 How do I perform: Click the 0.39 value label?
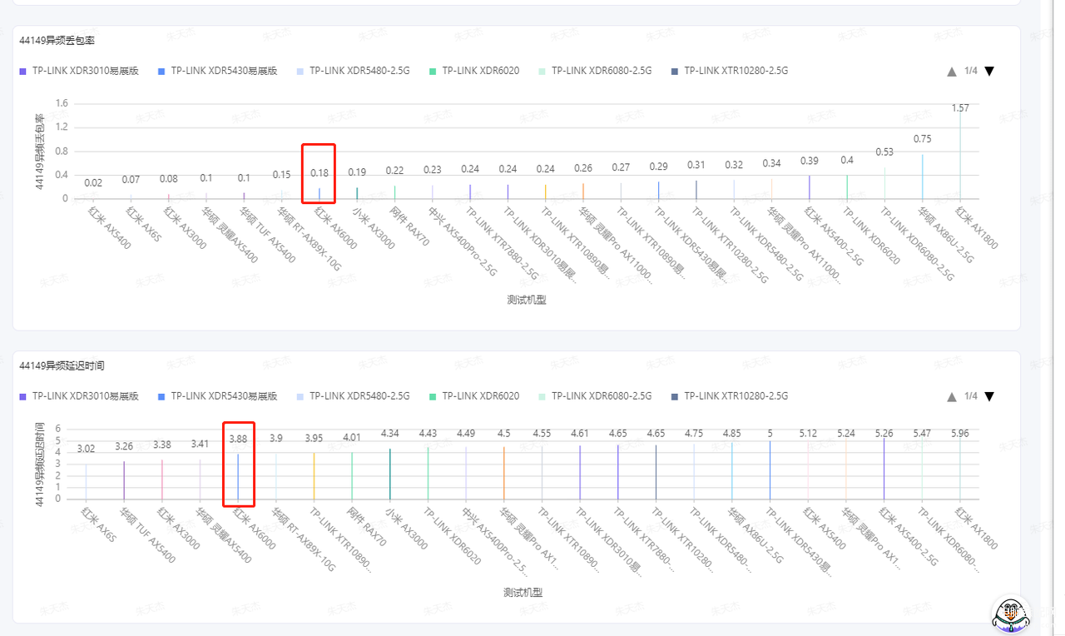point(809,161)
